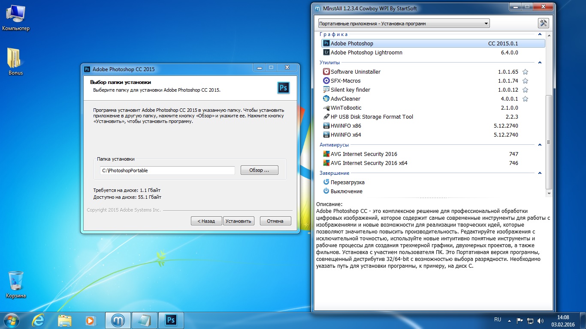
Task: Click the SFX-Macros gear icon
Action: click(326, 81)
